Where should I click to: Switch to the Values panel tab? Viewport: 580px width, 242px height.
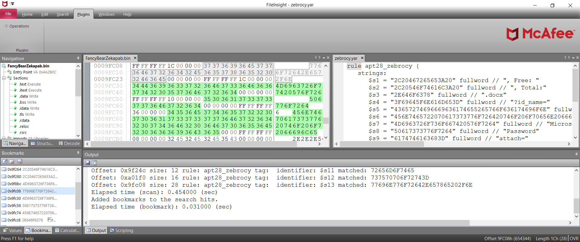click(x=12, y=230)
